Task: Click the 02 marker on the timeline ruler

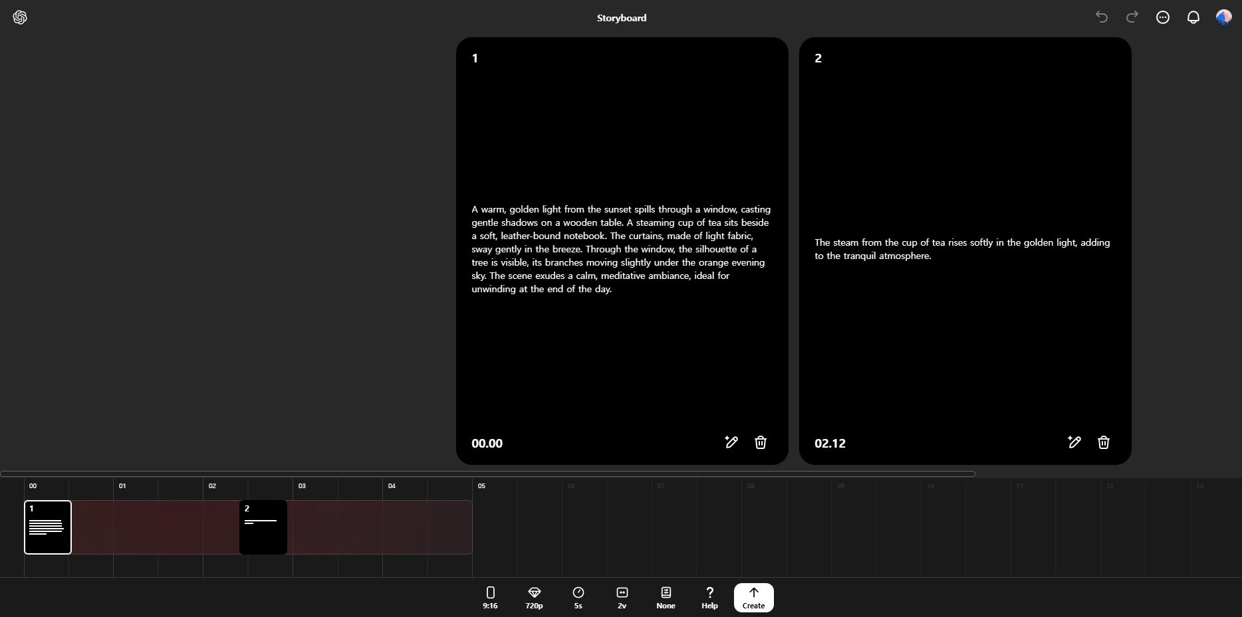Action: point(212,486)
